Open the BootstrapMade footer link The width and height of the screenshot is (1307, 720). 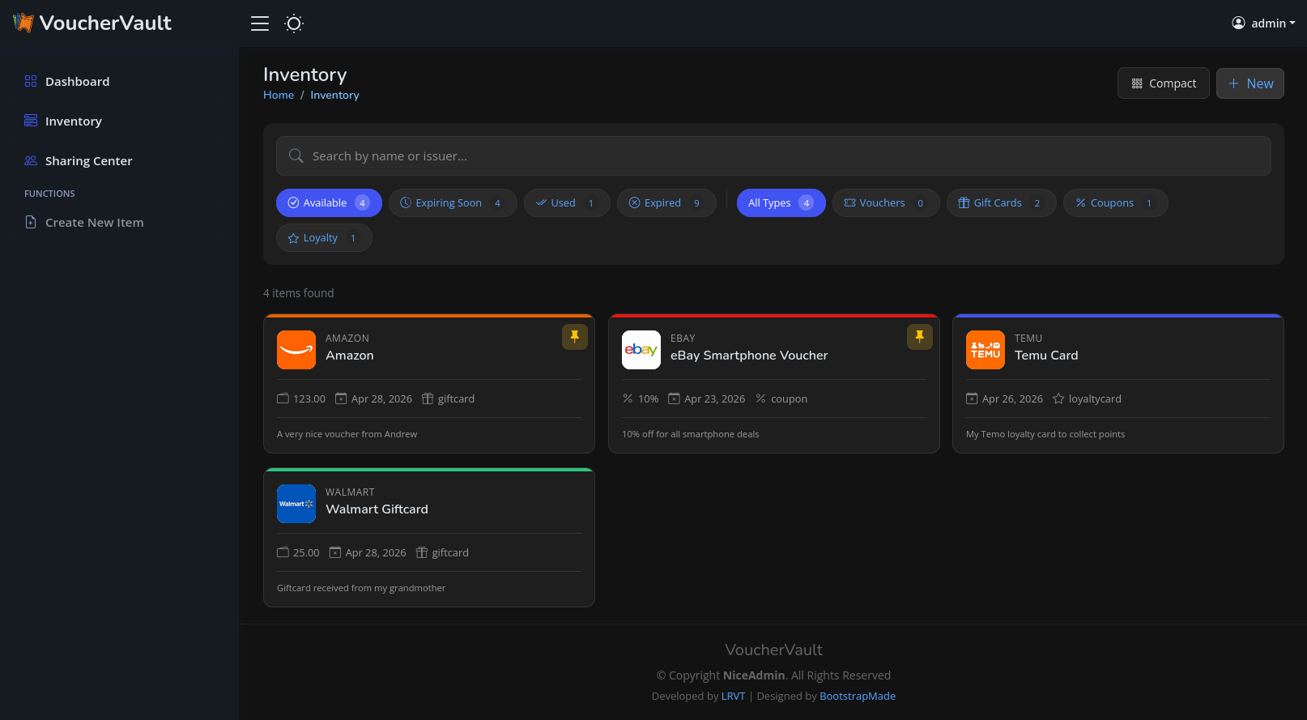858,697
